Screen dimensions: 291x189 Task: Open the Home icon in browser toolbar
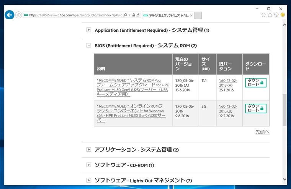[263, 15]
